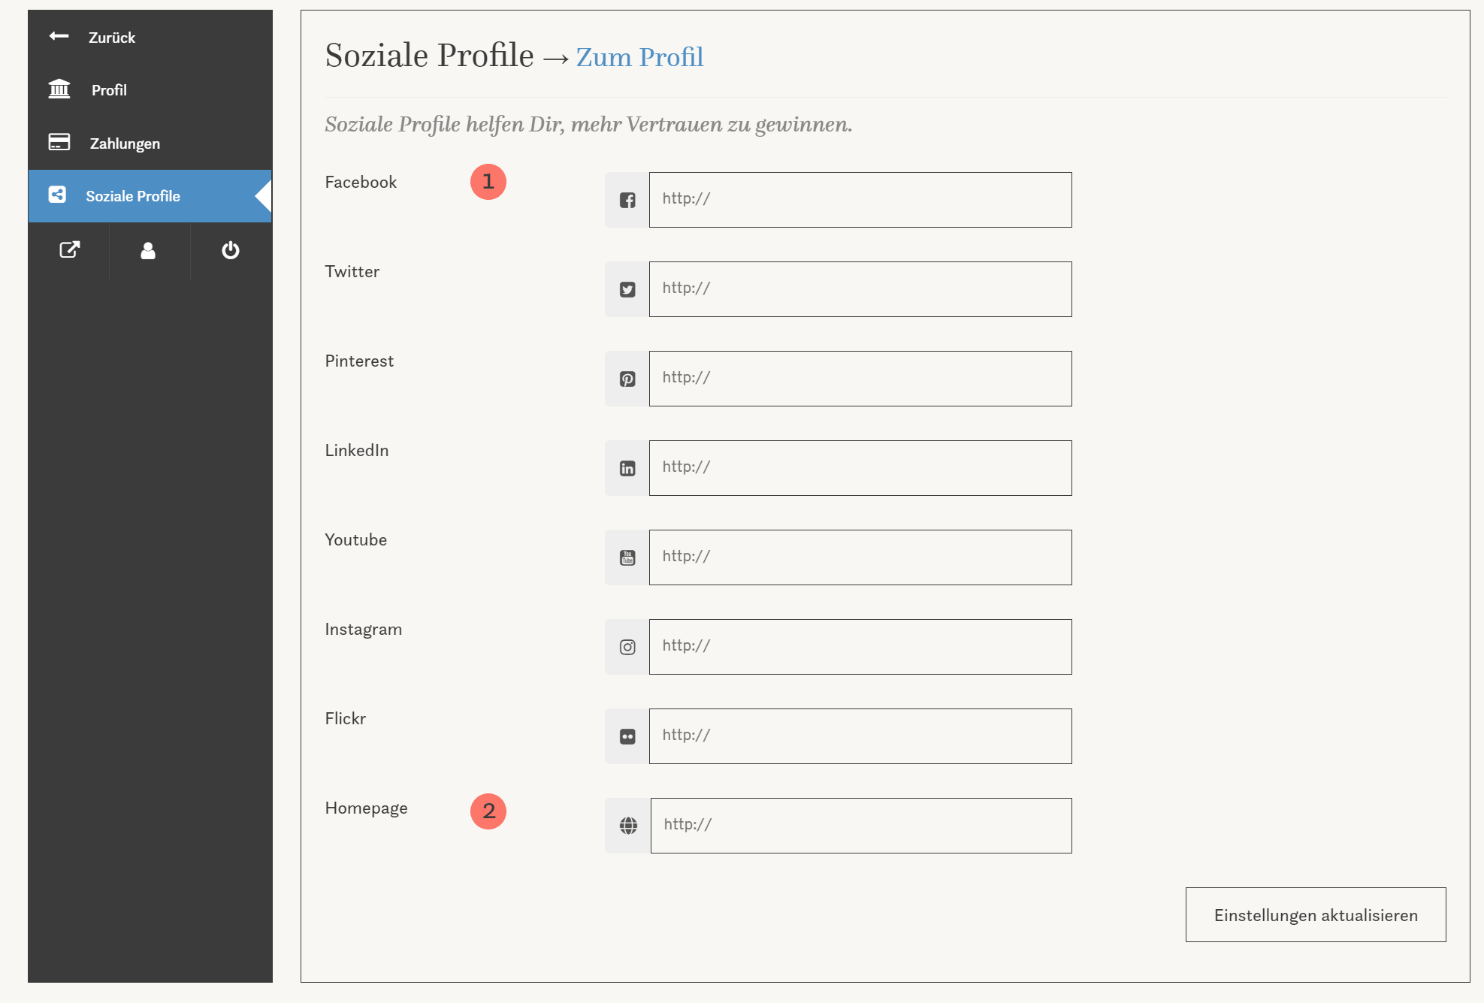This screenshot has width=1484, height=1003.
Task: Click the Soziale Profile page heading
Action: tap(429, 56)
